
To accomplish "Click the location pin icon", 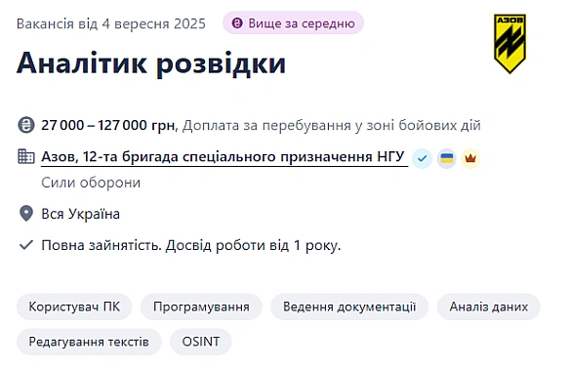I will tap(26, 214).
